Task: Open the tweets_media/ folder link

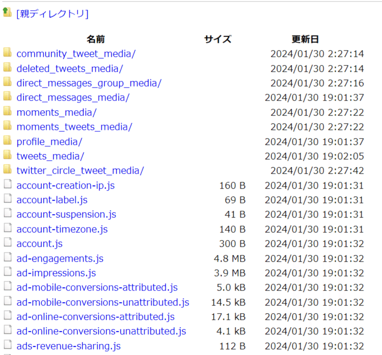Action: click(51, 156)
